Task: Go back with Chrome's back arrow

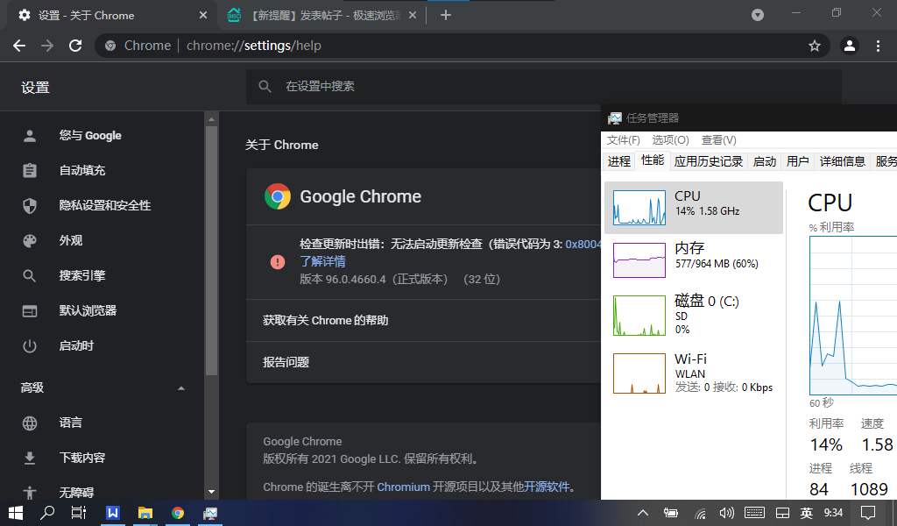Action: pyautogui.click(x=19, y=46)
